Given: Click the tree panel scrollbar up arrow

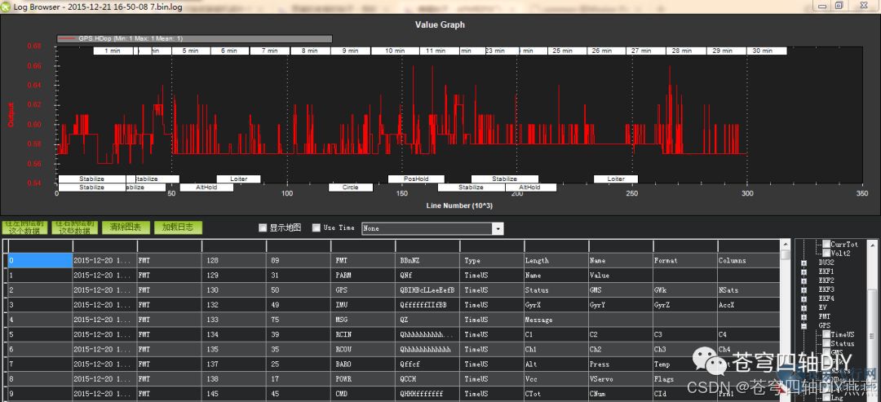Looking at the screenshot, I should click(871, 244).
